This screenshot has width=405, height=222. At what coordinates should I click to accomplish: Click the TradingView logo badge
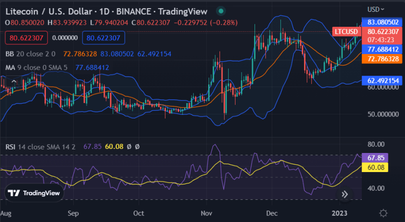[x=34, y=193]
